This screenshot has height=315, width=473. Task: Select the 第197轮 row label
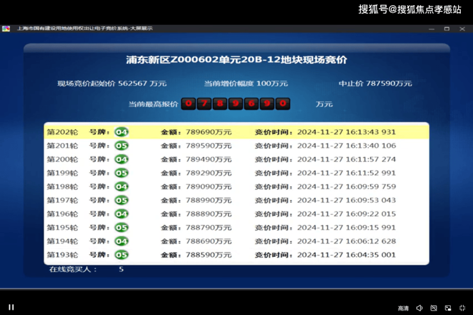(62, 201)
